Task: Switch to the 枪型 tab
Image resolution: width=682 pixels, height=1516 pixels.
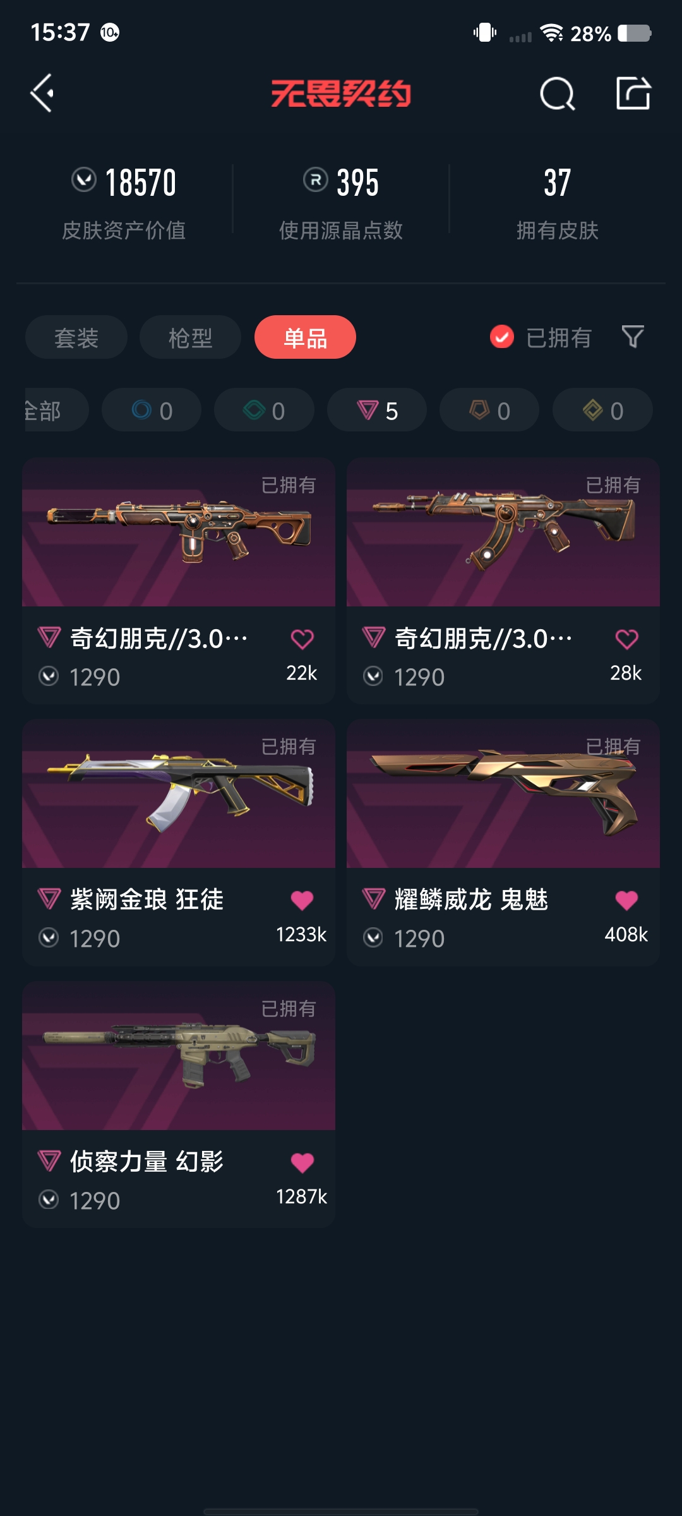Action: coord(190,337)
